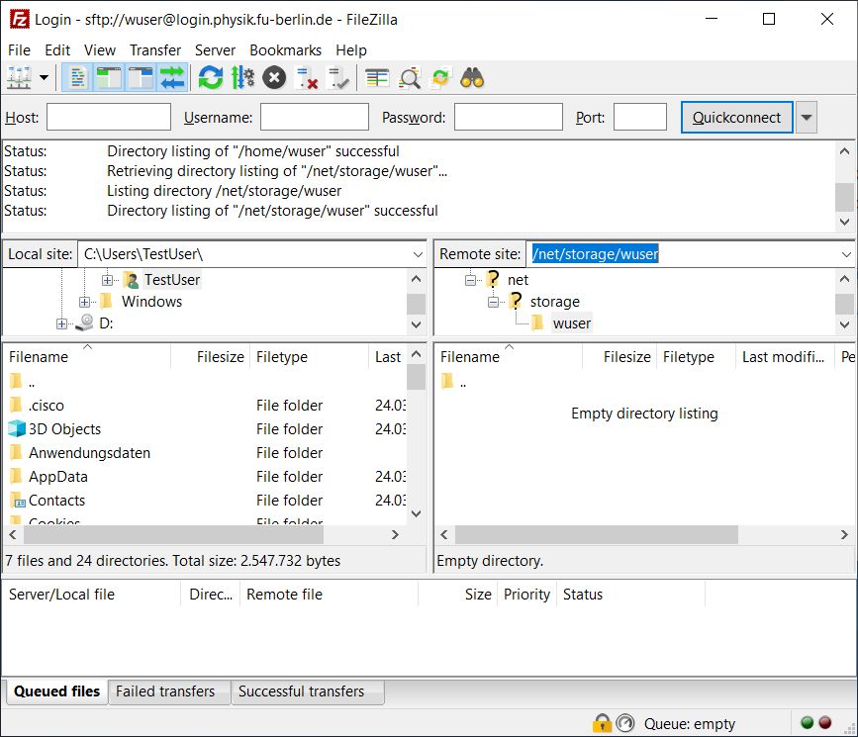Viewport: 858px width, 737px height.
Task: Select TestUser folder in local tree
Action: click(x=172, y=280)
